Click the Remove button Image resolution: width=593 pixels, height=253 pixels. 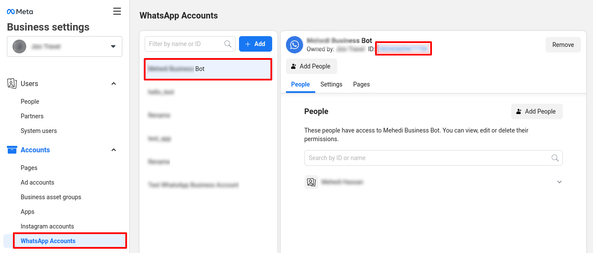[x=563, y=45]
